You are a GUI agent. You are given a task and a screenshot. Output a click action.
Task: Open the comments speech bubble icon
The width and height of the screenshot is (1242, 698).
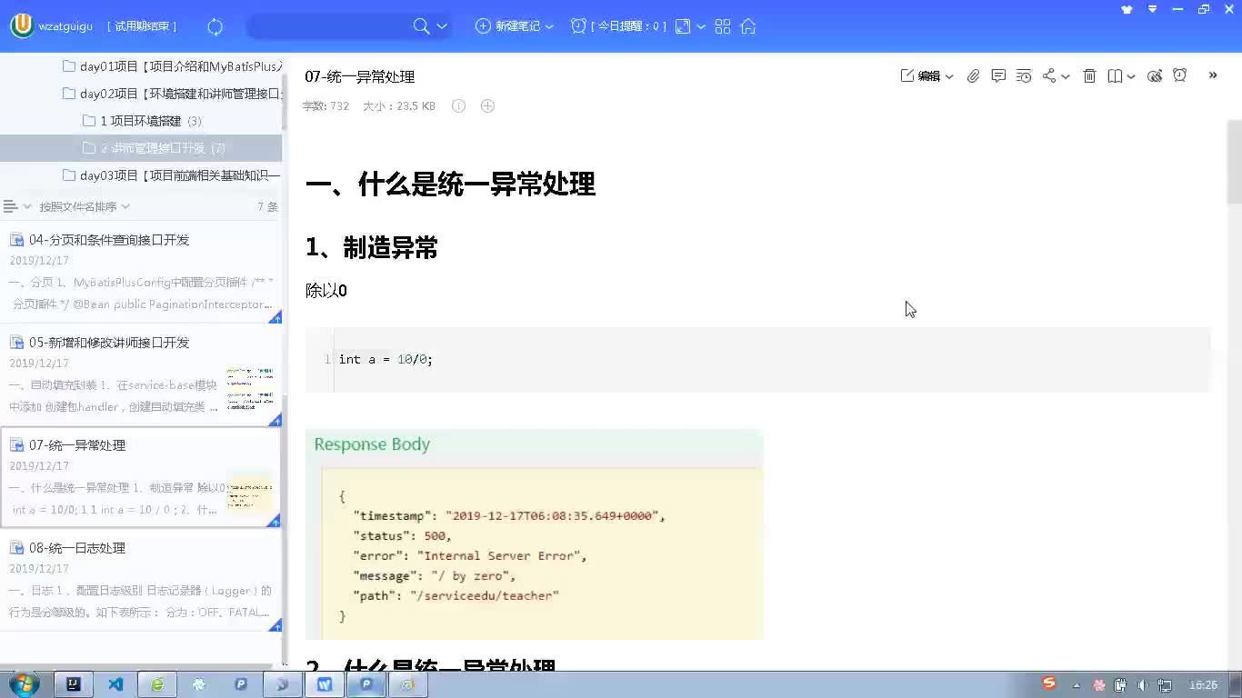pyautogui.click(x=998, y=76)
